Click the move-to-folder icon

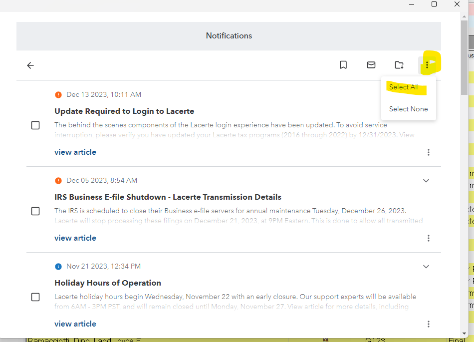pos(399,65)
